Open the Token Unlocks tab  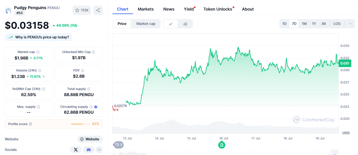click(x=219, y=9)
